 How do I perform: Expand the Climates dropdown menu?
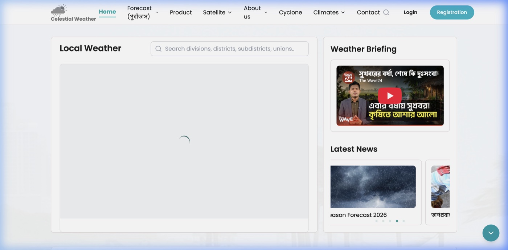329,12
